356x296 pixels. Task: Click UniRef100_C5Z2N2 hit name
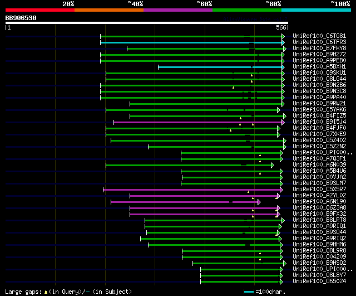pos(319,147)
